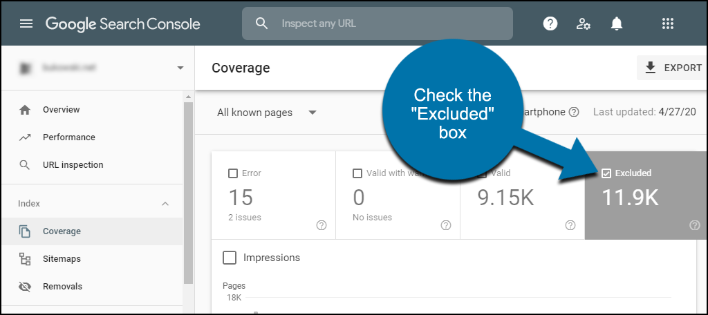Click the sidebar scrollbar up arrow
This screenshot has width=708, height=315.
tap(188, 97)
